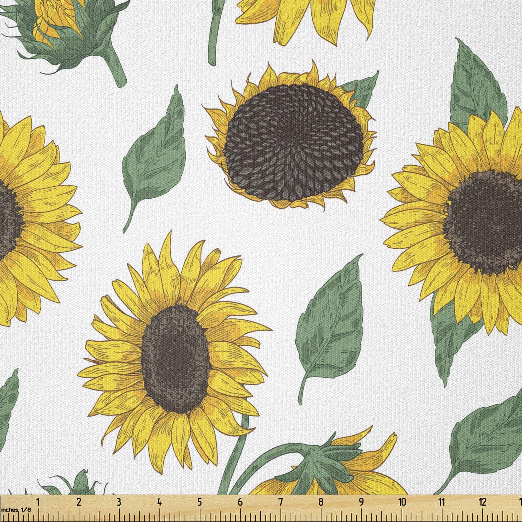
Task: Click the leaf below the right-edge sunflower
Action: [x=449, y=334]
